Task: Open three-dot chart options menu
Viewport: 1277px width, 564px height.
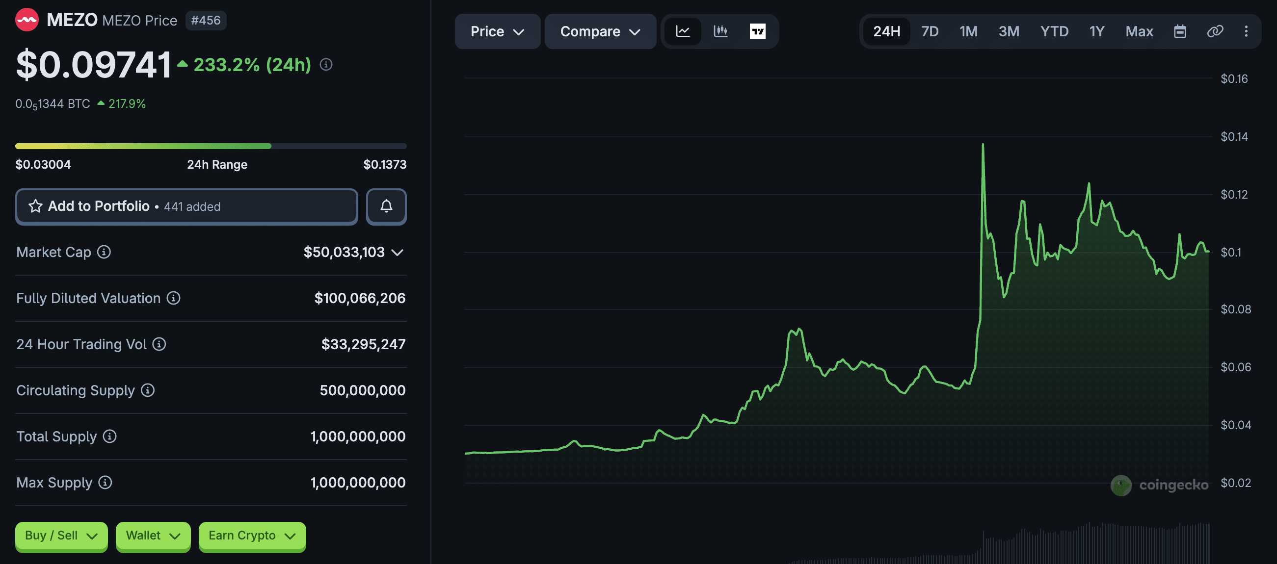Action: [1246, 32]
